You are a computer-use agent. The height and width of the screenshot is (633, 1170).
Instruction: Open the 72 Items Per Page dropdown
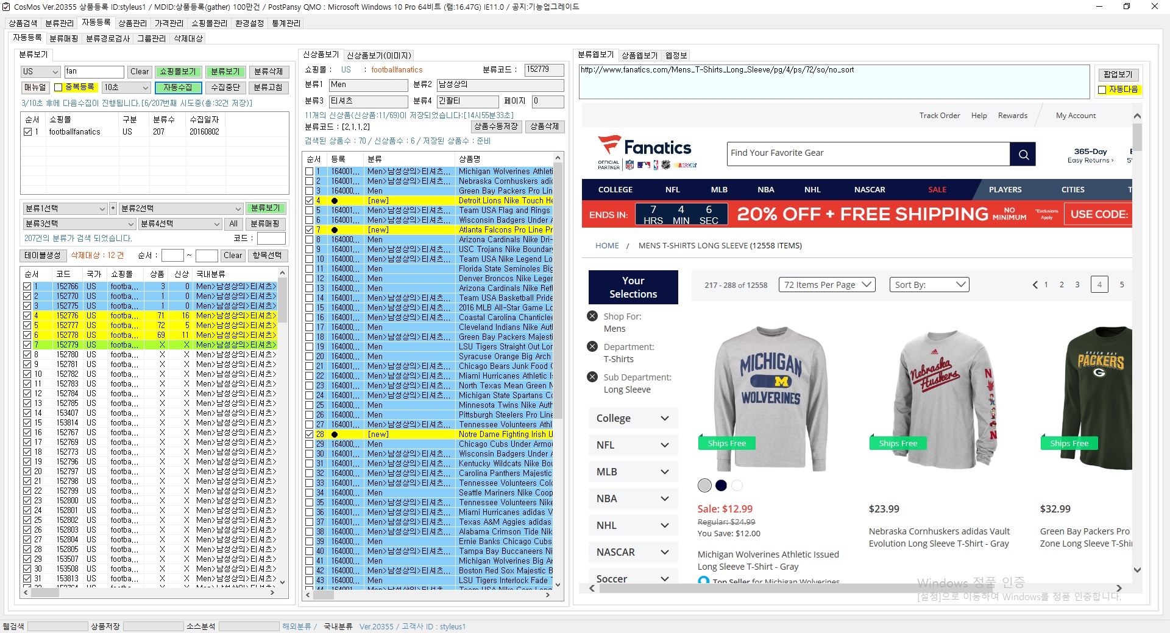826,285
